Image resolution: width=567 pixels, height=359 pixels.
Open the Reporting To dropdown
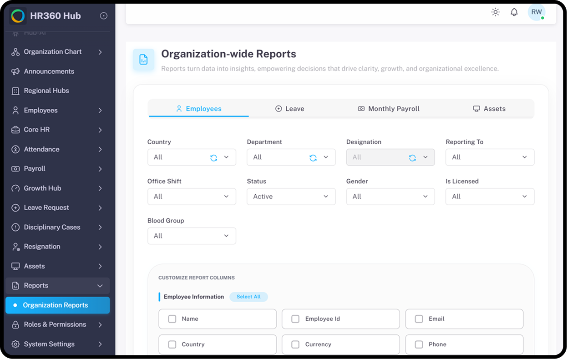click(x=490, y=157)
